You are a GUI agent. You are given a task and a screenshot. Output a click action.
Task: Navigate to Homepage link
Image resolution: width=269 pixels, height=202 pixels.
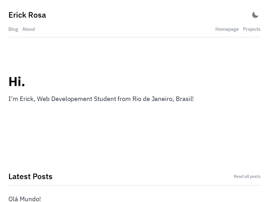(227, 29)
